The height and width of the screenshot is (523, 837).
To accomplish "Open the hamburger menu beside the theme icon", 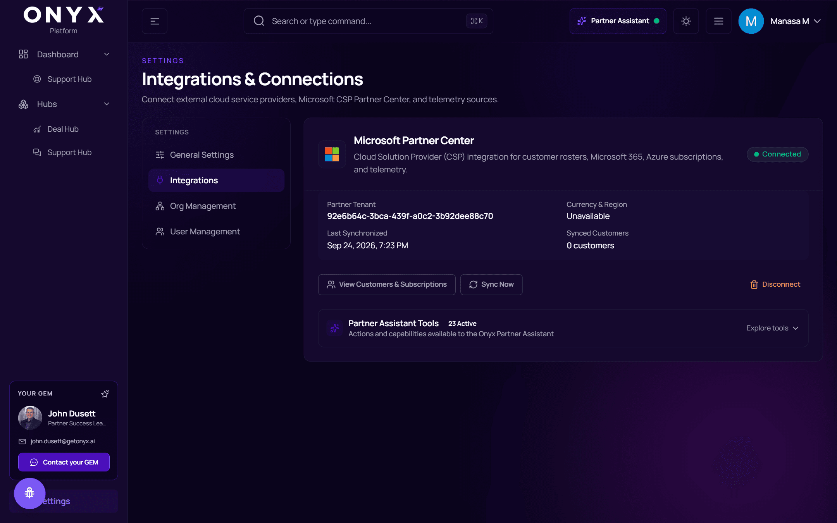I will point(718,21).
